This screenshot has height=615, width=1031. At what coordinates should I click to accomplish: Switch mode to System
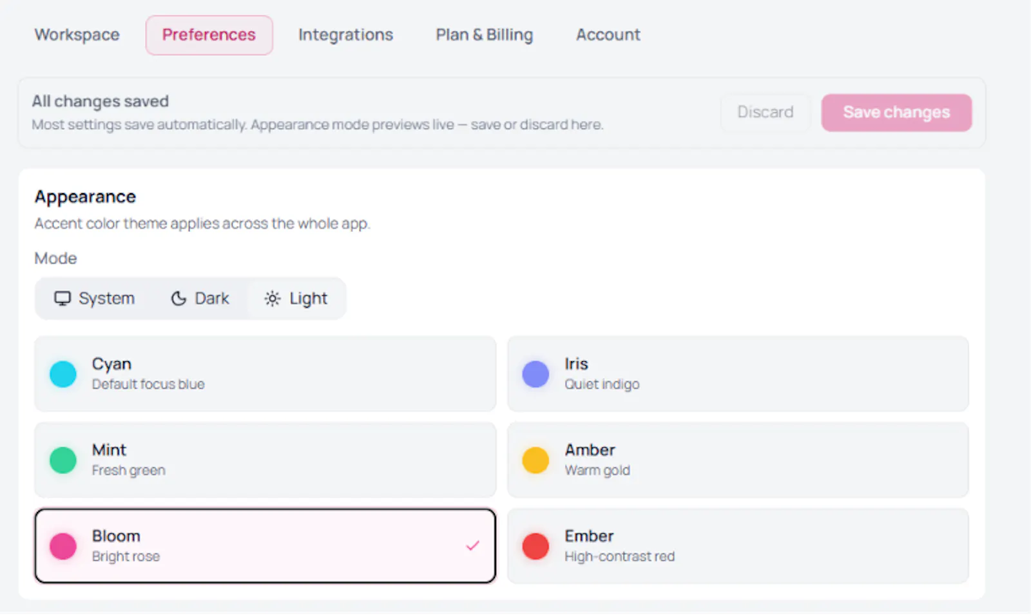pyautogui.click(x=95, y=298)
